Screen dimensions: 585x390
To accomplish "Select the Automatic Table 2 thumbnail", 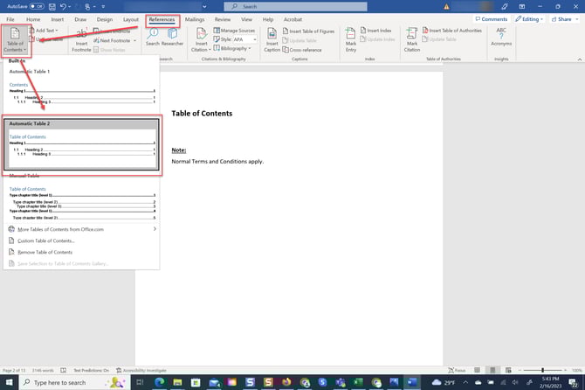I will (x=81, y=144).
